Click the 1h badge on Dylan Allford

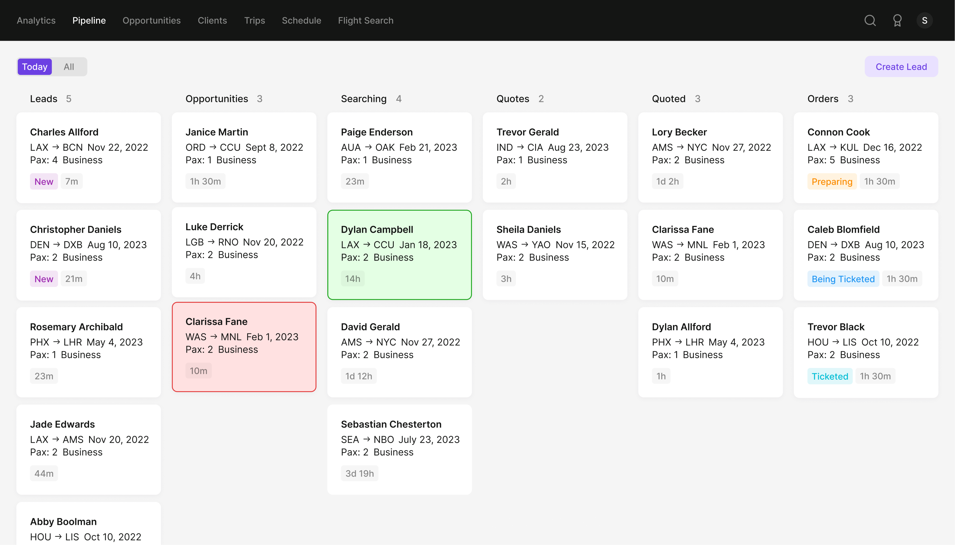[661, 376]
